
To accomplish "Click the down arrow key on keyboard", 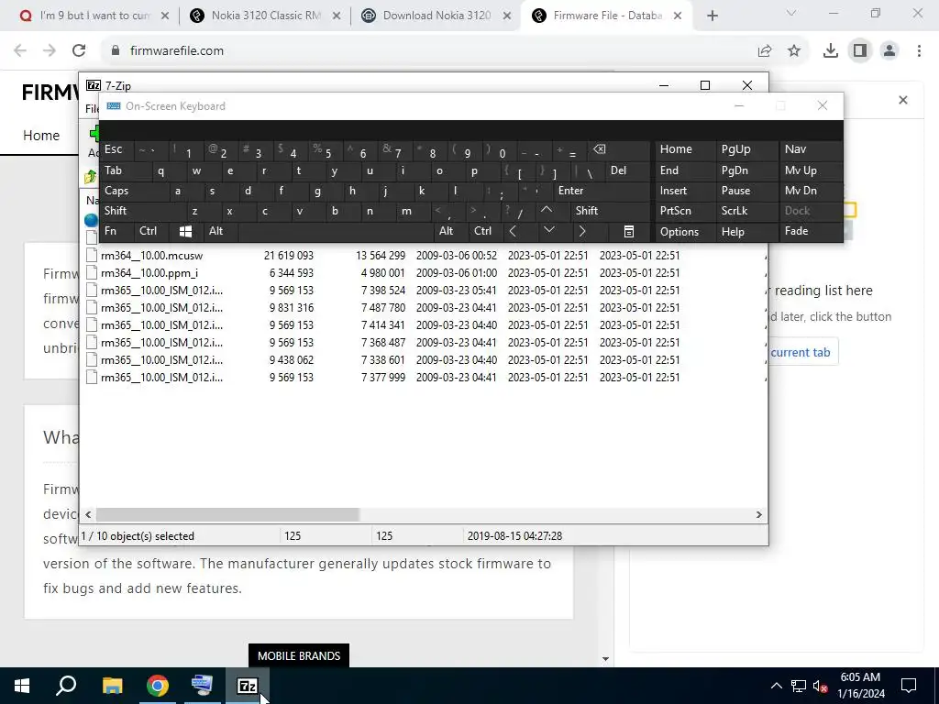I will tap(548, 230).
